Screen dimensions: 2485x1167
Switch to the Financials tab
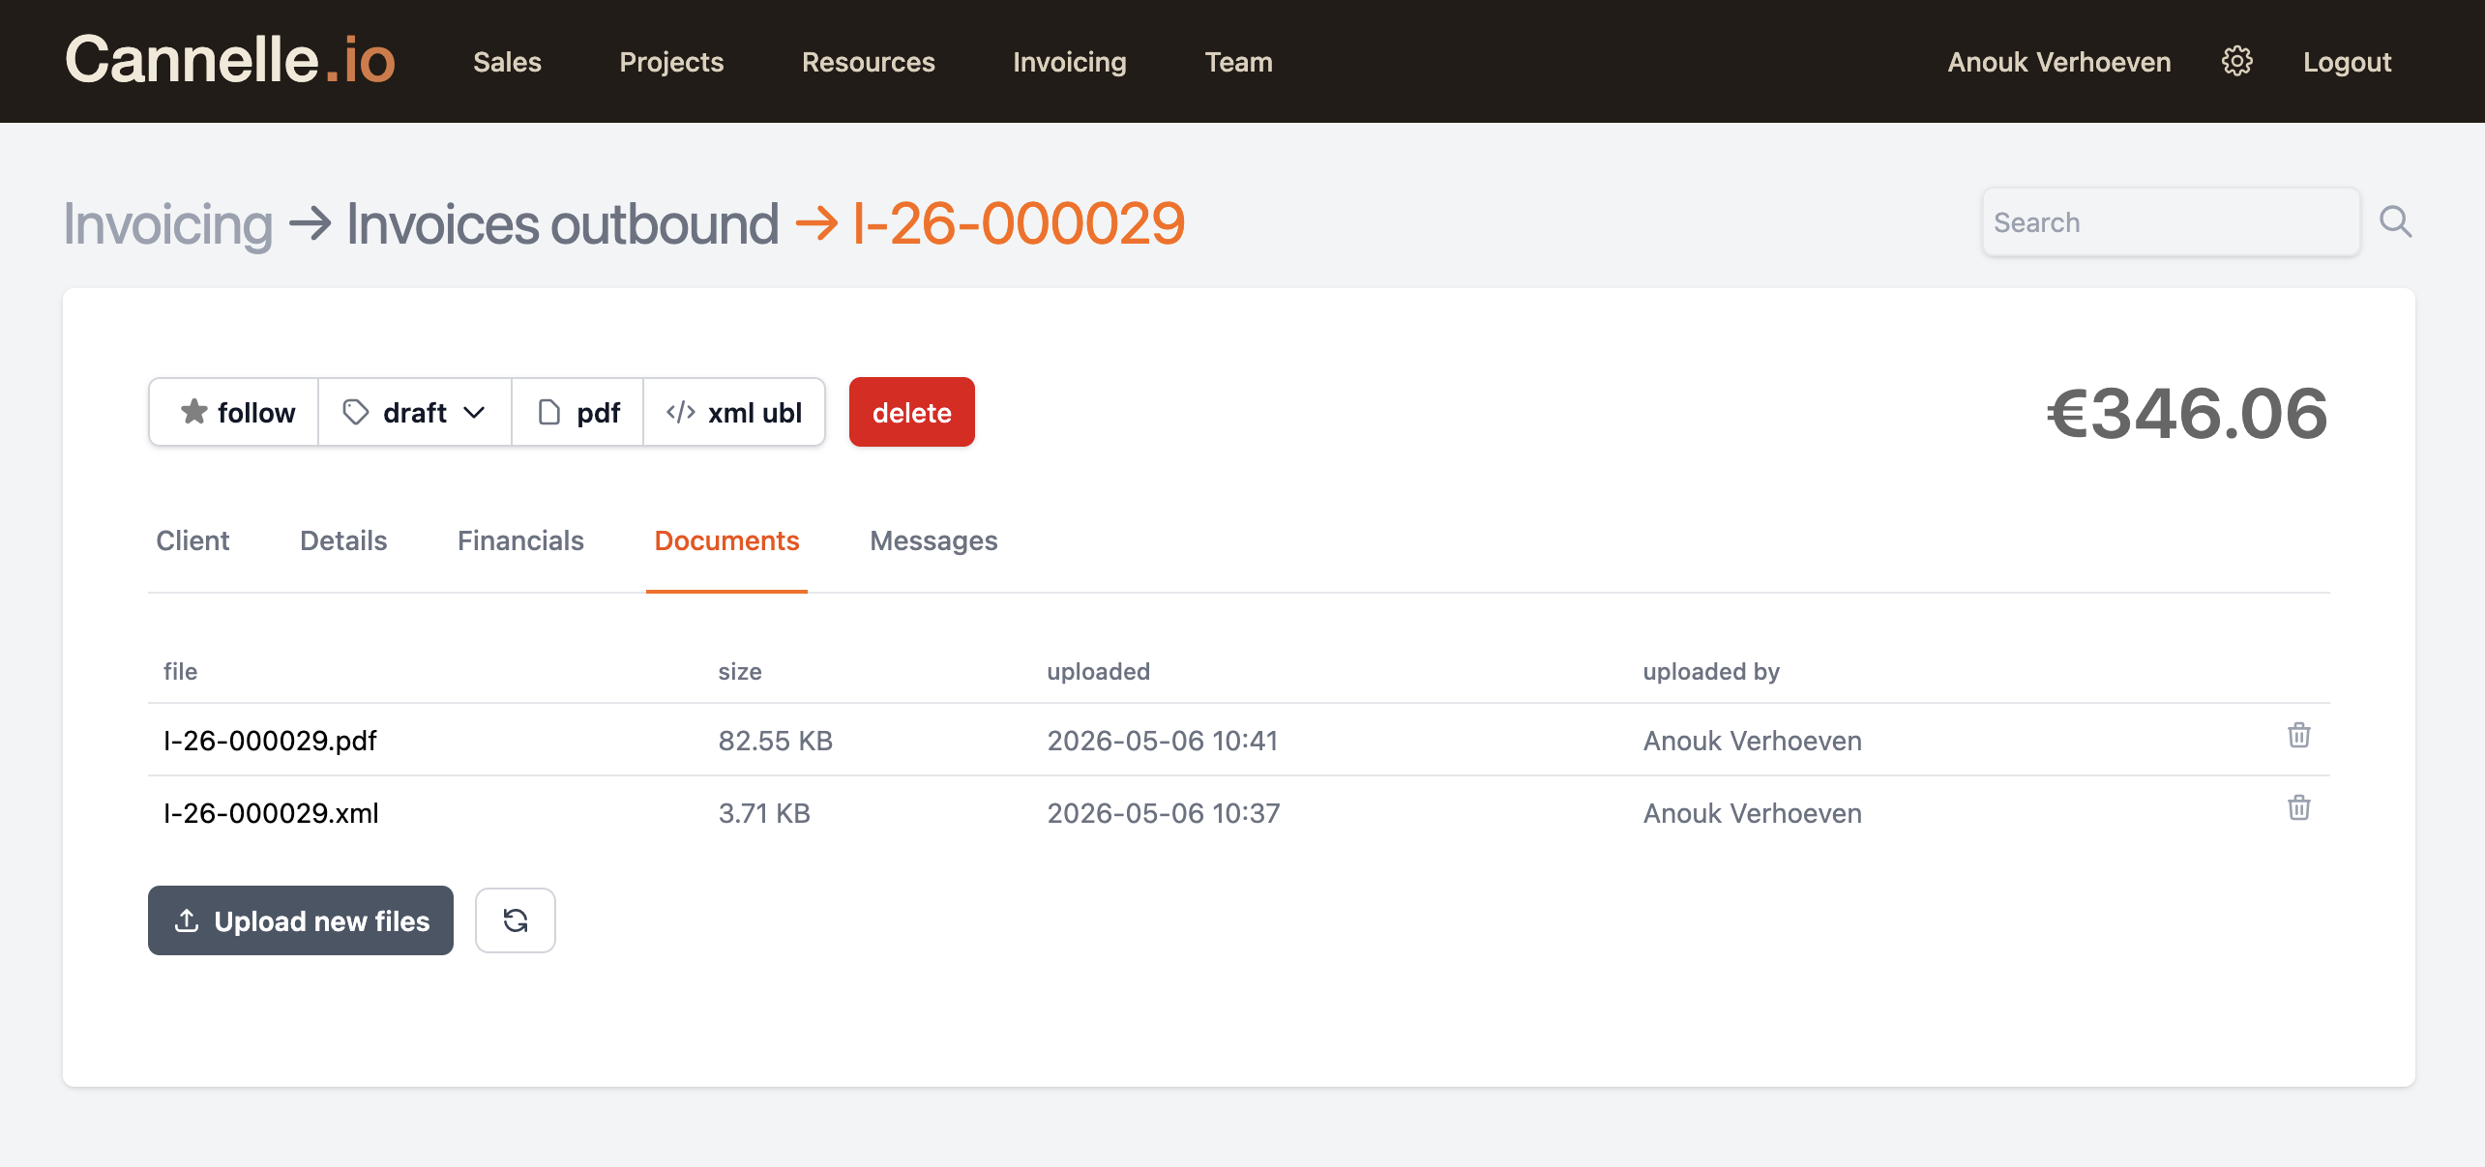[x=520, y=540]
